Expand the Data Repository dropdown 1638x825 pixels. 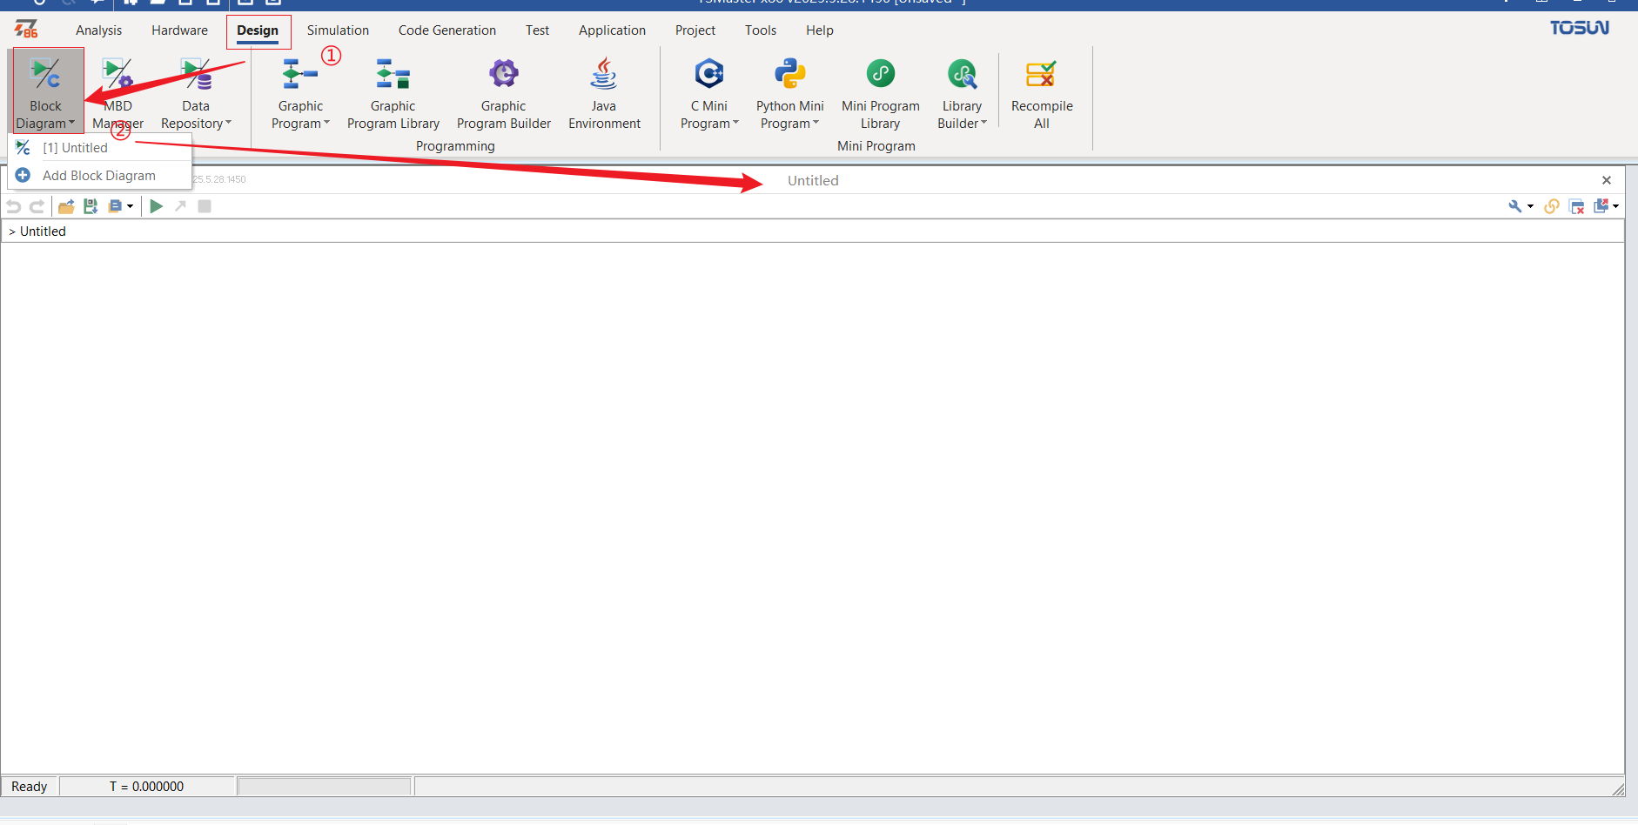196,93
